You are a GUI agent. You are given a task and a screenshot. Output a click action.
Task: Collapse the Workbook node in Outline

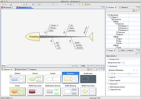pyautogui.click(x=108, y=15)
